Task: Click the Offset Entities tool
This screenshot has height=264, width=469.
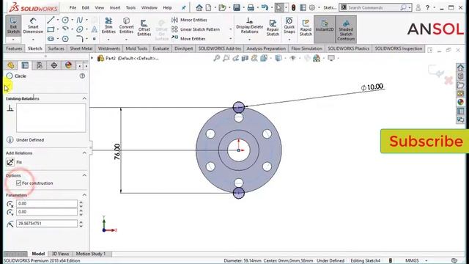Action: 144,28
